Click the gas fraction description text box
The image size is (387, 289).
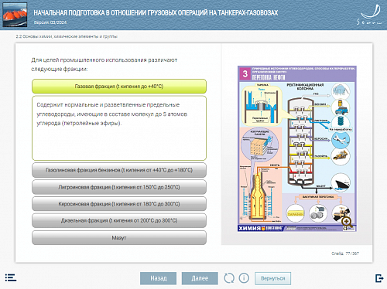tap(119, 128)
